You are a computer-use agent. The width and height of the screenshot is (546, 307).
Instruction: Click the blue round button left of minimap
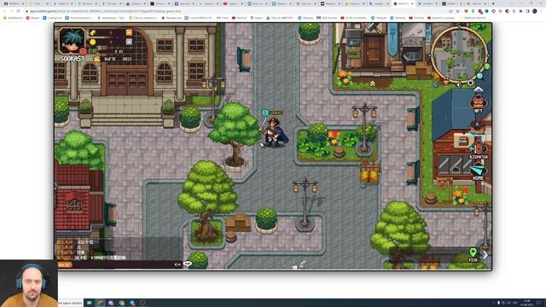[435, 84]
